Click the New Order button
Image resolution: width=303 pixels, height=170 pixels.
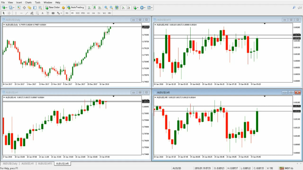point(52,8)
